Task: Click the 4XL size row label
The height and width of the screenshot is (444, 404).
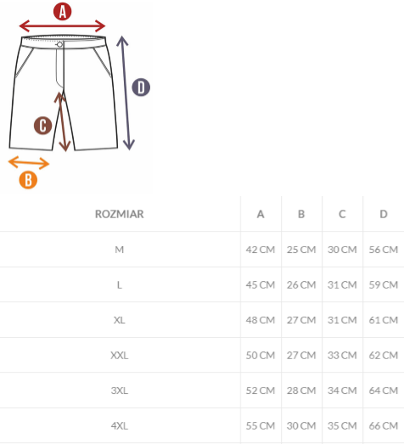Action: 119,425
